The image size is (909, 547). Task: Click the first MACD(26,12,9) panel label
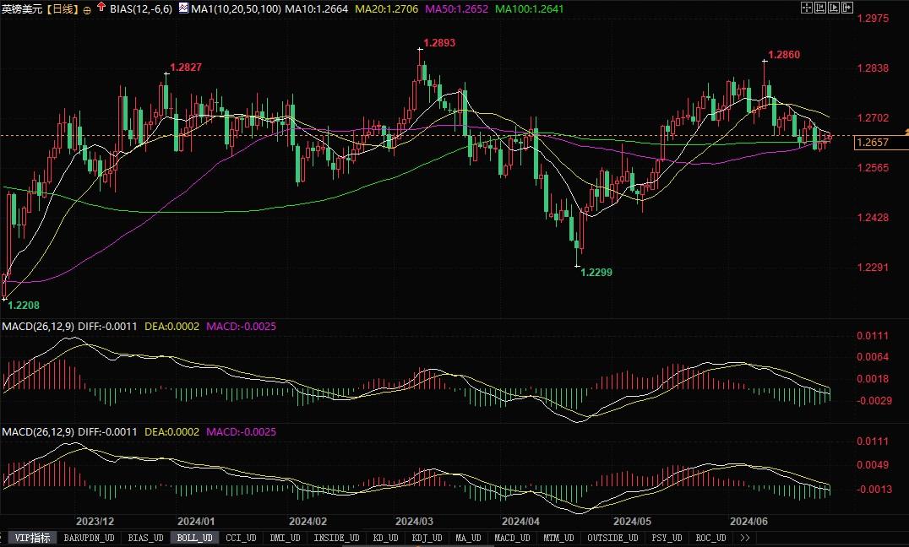pyautogui.click(x=41, y=326)
